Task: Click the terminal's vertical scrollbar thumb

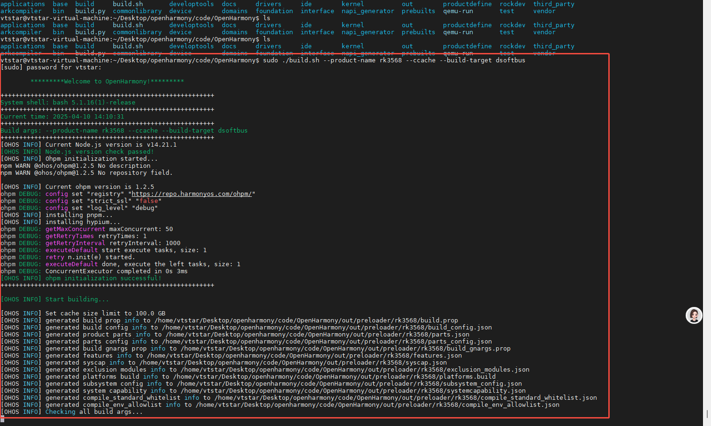Action: coord(707,414)
